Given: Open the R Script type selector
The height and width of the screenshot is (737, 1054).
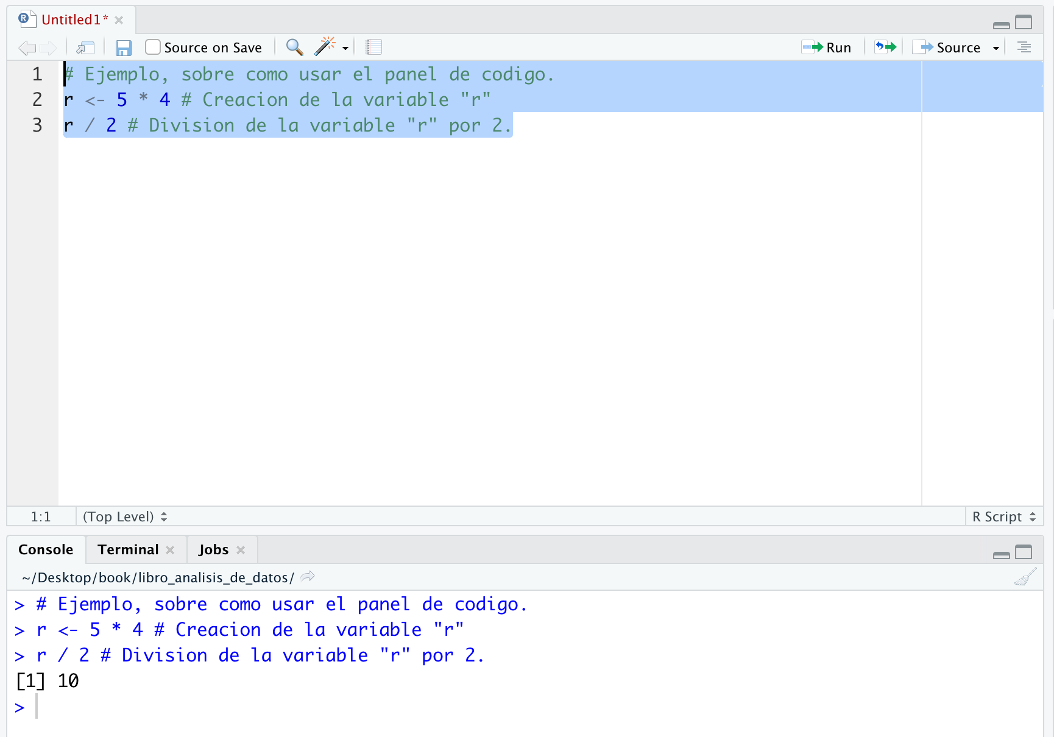Looking at the screenshot, I should 1003,516.
